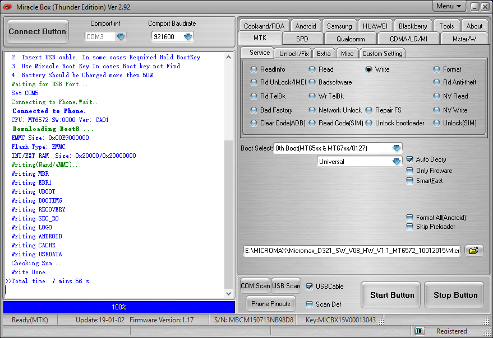This screenshot has height=338, width=493.
Task: Open the HUAWEI tab
Action: [375, 26]
